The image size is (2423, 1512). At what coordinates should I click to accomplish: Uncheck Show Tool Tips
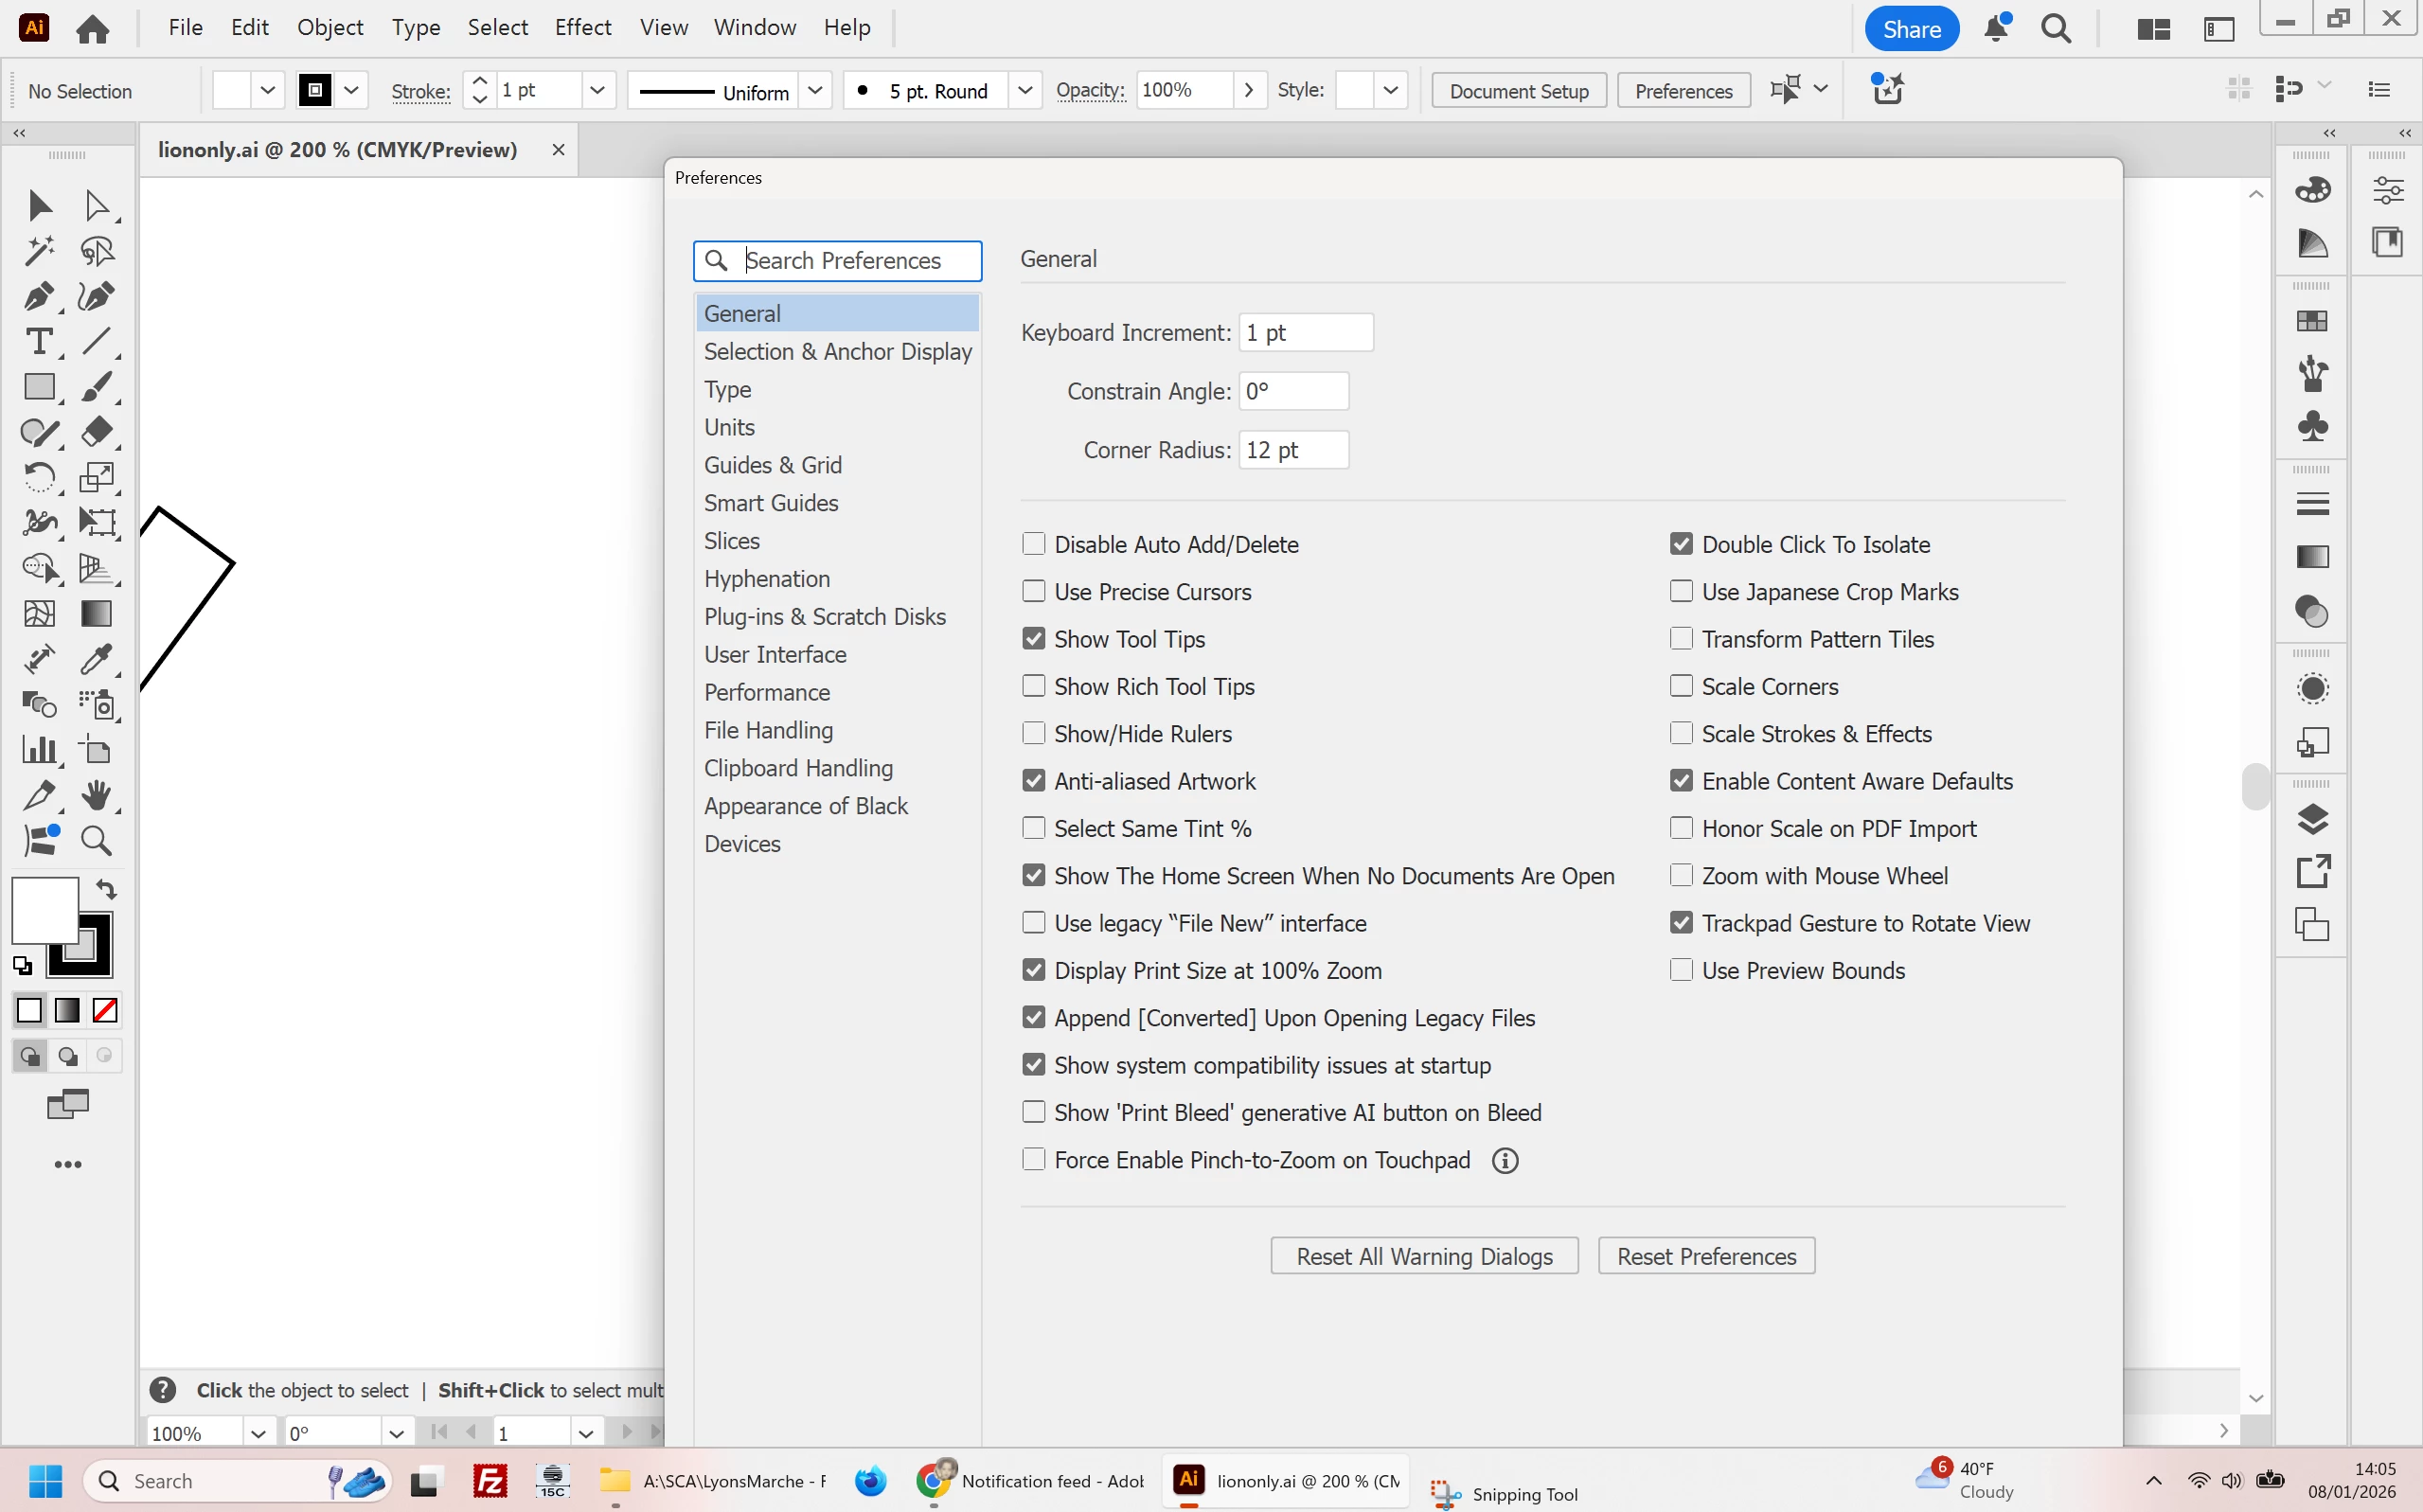1034,639
